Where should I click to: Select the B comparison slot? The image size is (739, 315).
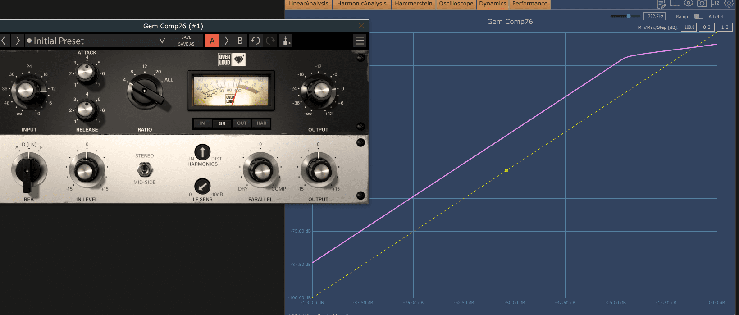pos(240,41)
